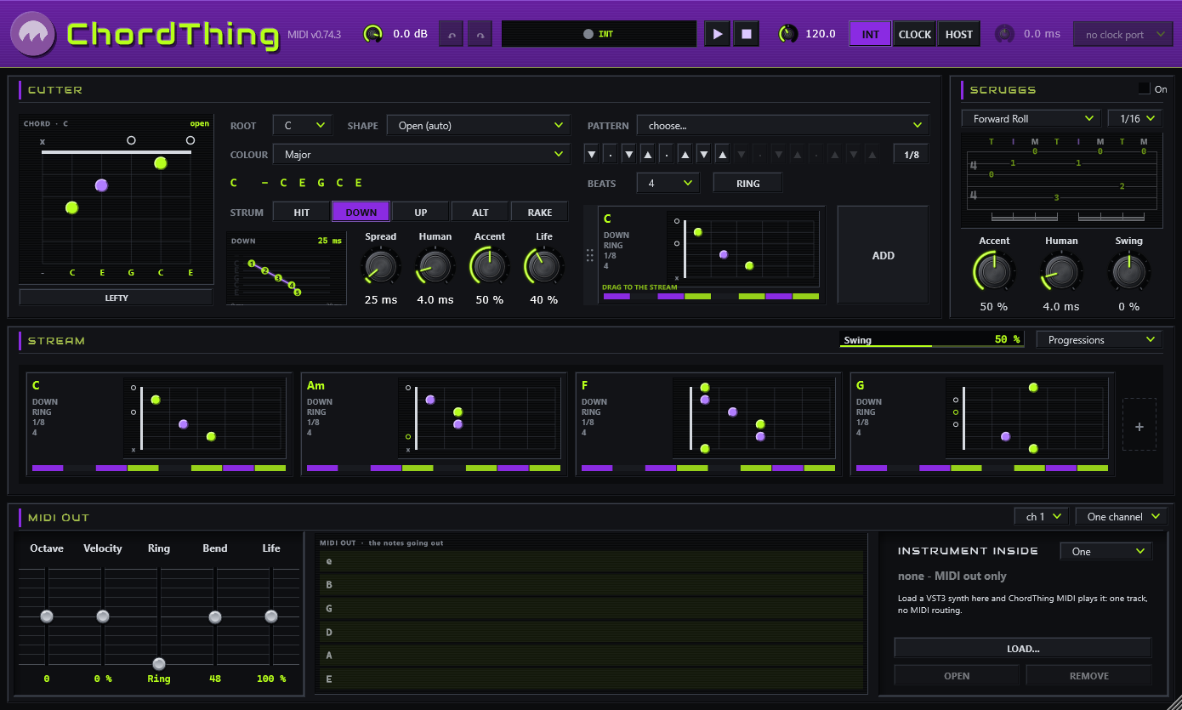Click the Spread knob in Cutter

(x=381, y=266)
